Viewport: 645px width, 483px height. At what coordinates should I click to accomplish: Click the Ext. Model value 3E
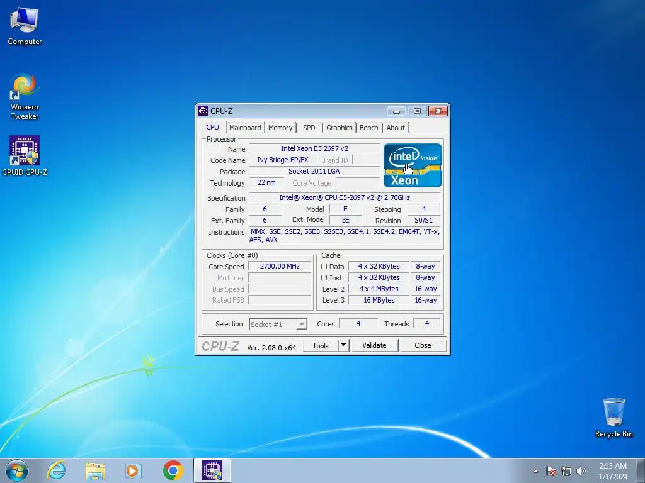(x=346, y=221)
